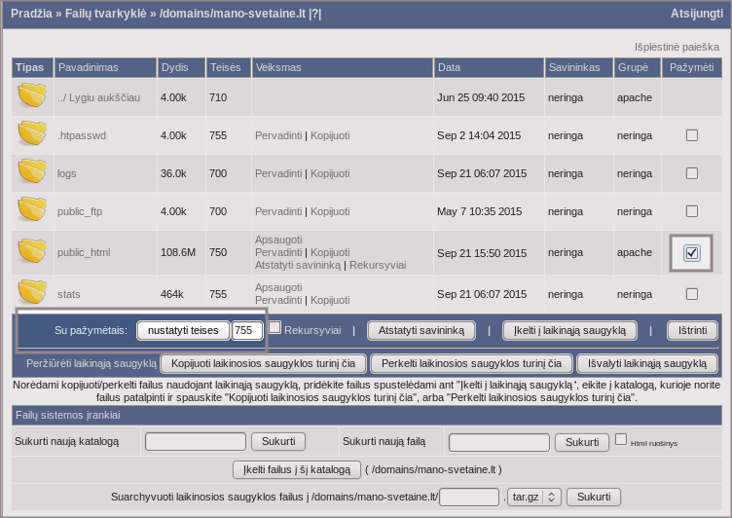
Task: Open the public_ftp folder icon
Action: (x=32, y=210)
